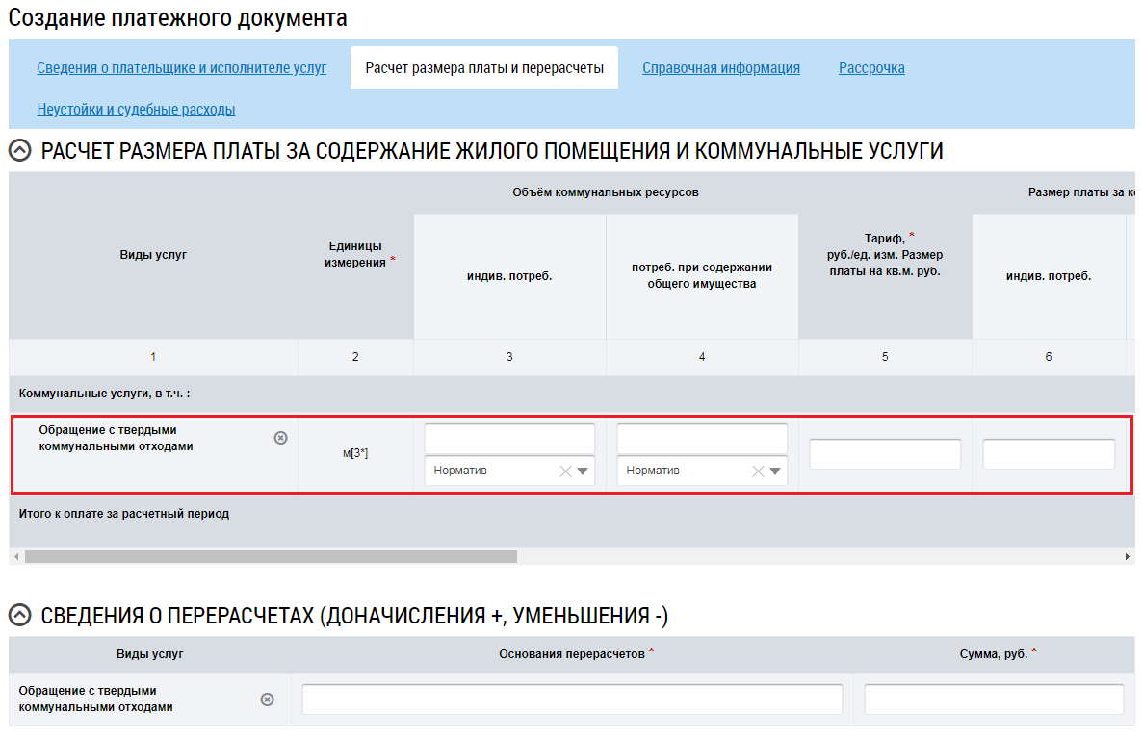Click payment amount input in column 6
The height and width of the screenshot is (738, 1143).
pos(1049,454)
